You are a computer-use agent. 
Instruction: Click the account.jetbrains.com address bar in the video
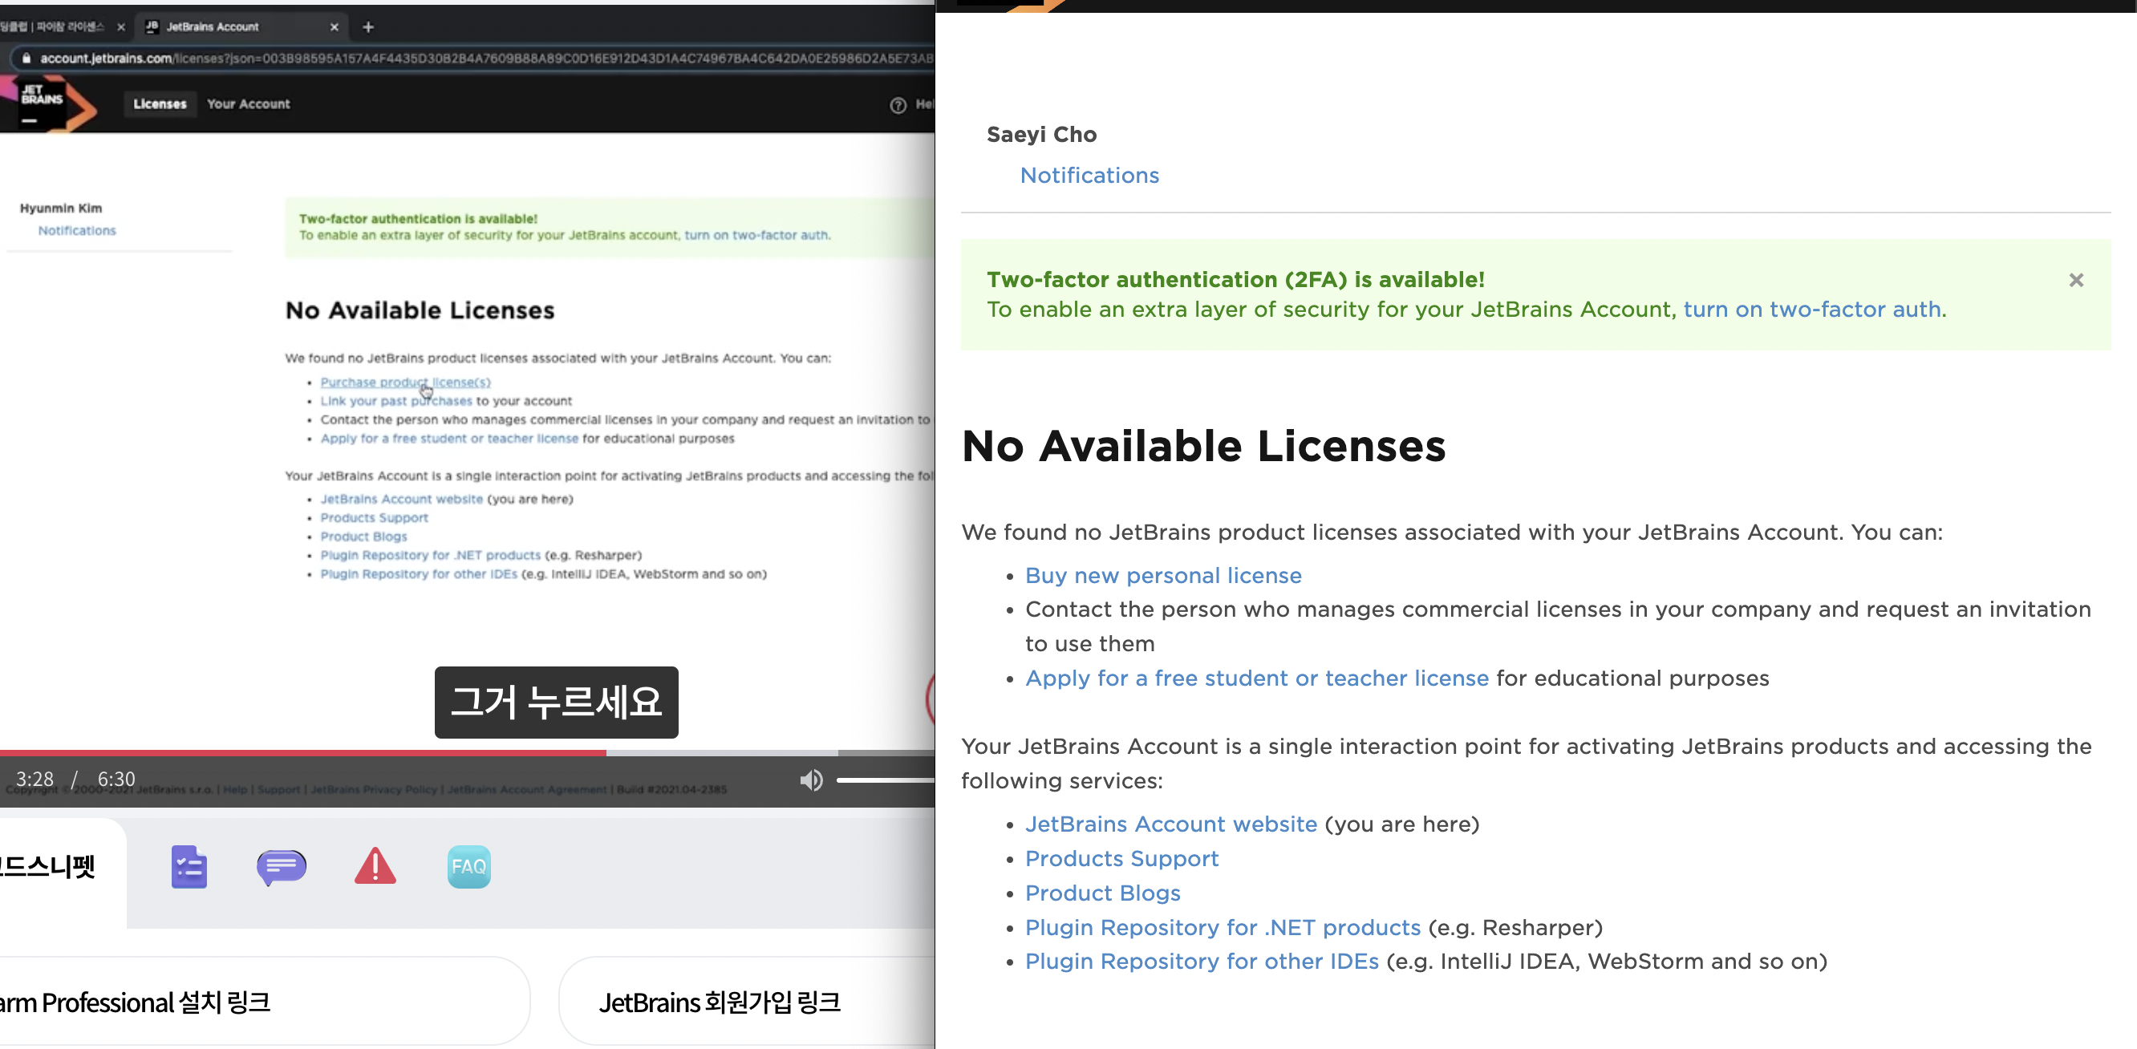pyautogui.click(x=472, y=58)
